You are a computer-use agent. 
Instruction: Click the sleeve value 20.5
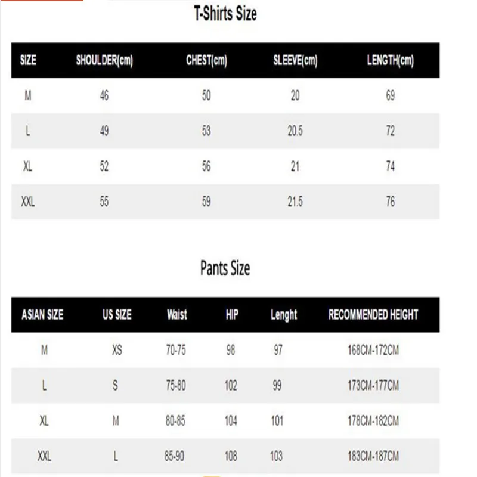(x=295, y=131)
